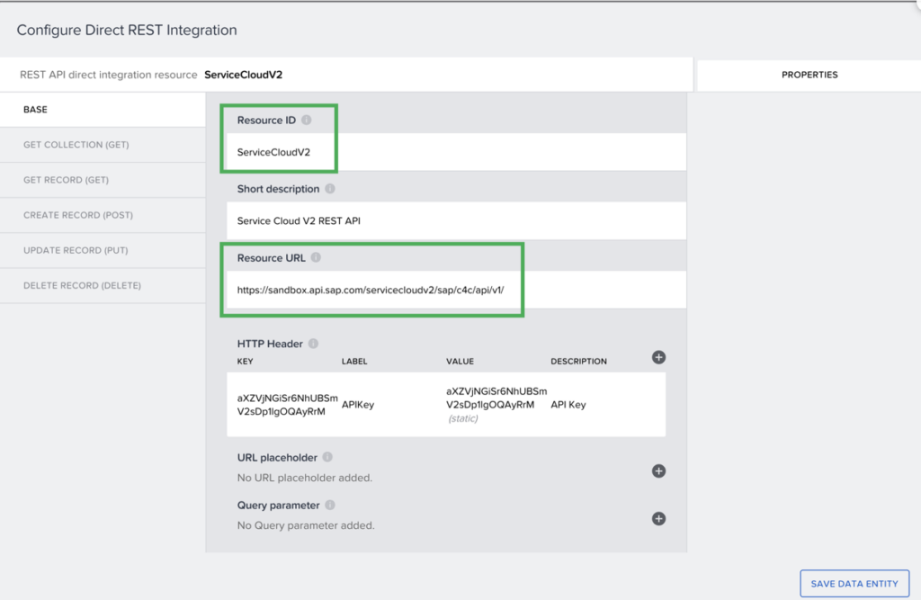
Task: Click the info icon next to HTTP Header
Action: 313,344
